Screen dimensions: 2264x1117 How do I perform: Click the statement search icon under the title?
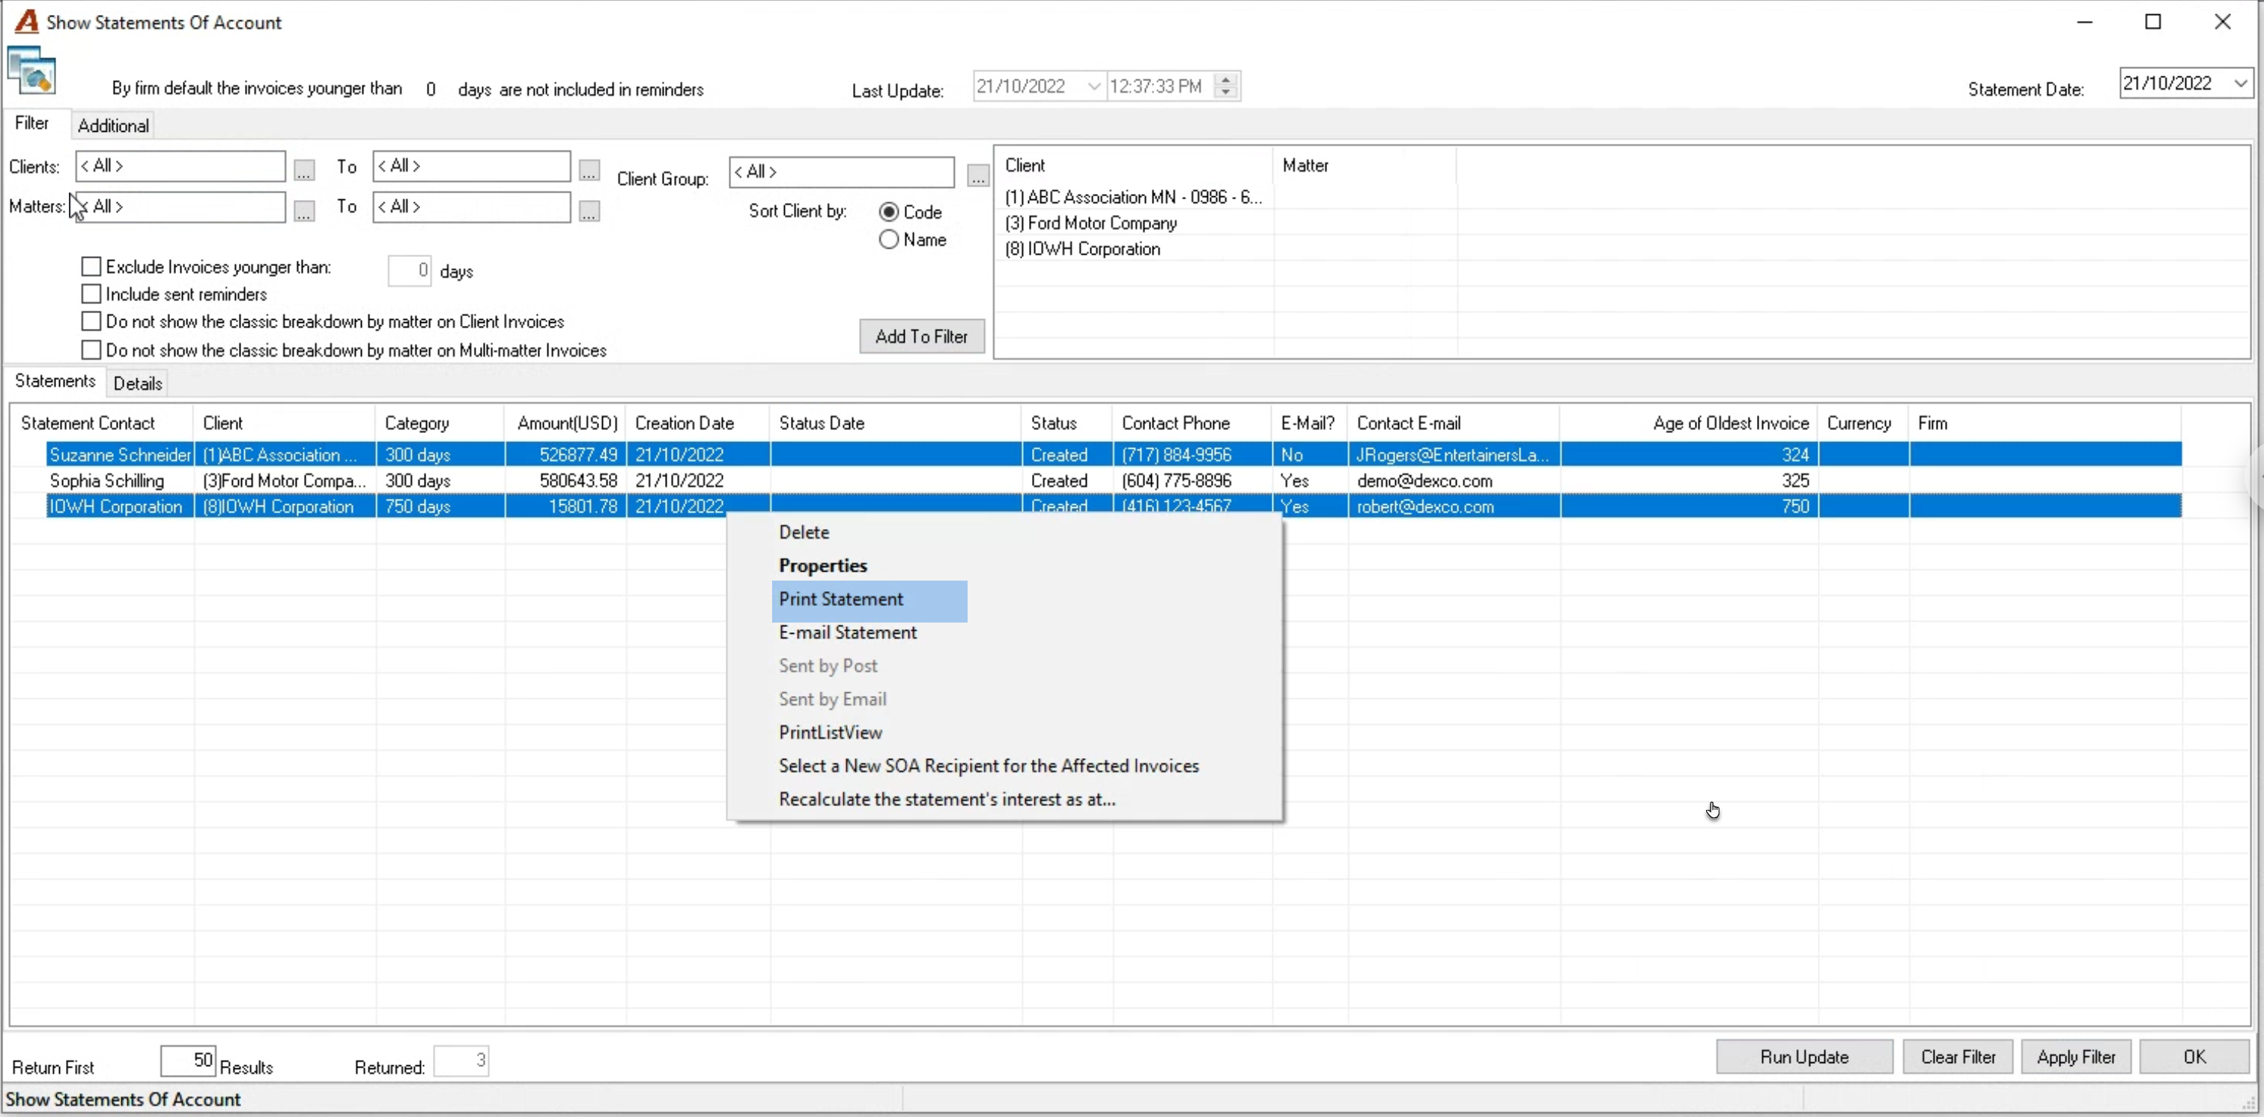31,70
